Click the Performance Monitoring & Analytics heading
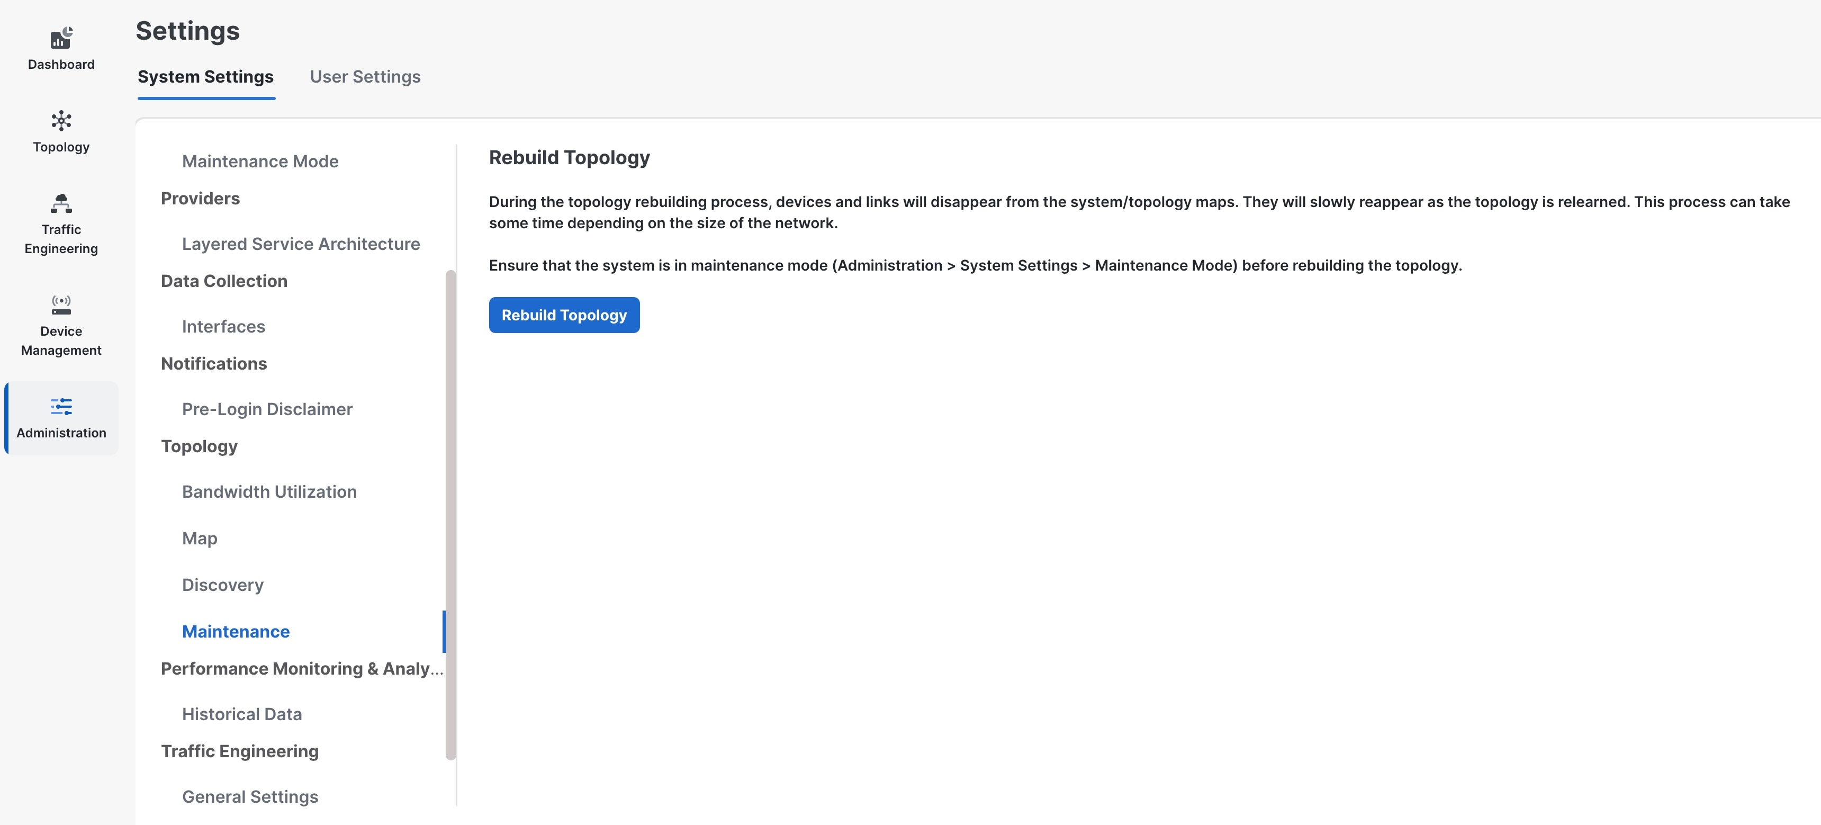Viewport: 1821px width, 825px height. (302, 669)
